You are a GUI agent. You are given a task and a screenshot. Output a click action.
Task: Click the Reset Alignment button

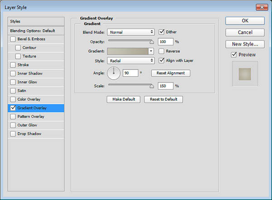pos(171,73)
